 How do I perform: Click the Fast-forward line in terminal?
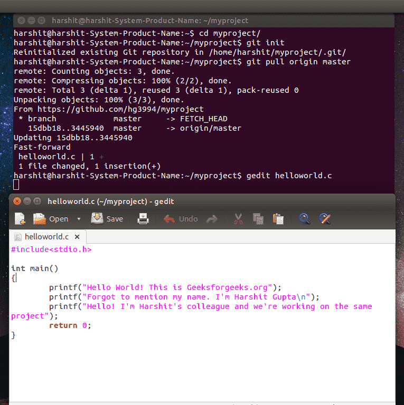42,147
